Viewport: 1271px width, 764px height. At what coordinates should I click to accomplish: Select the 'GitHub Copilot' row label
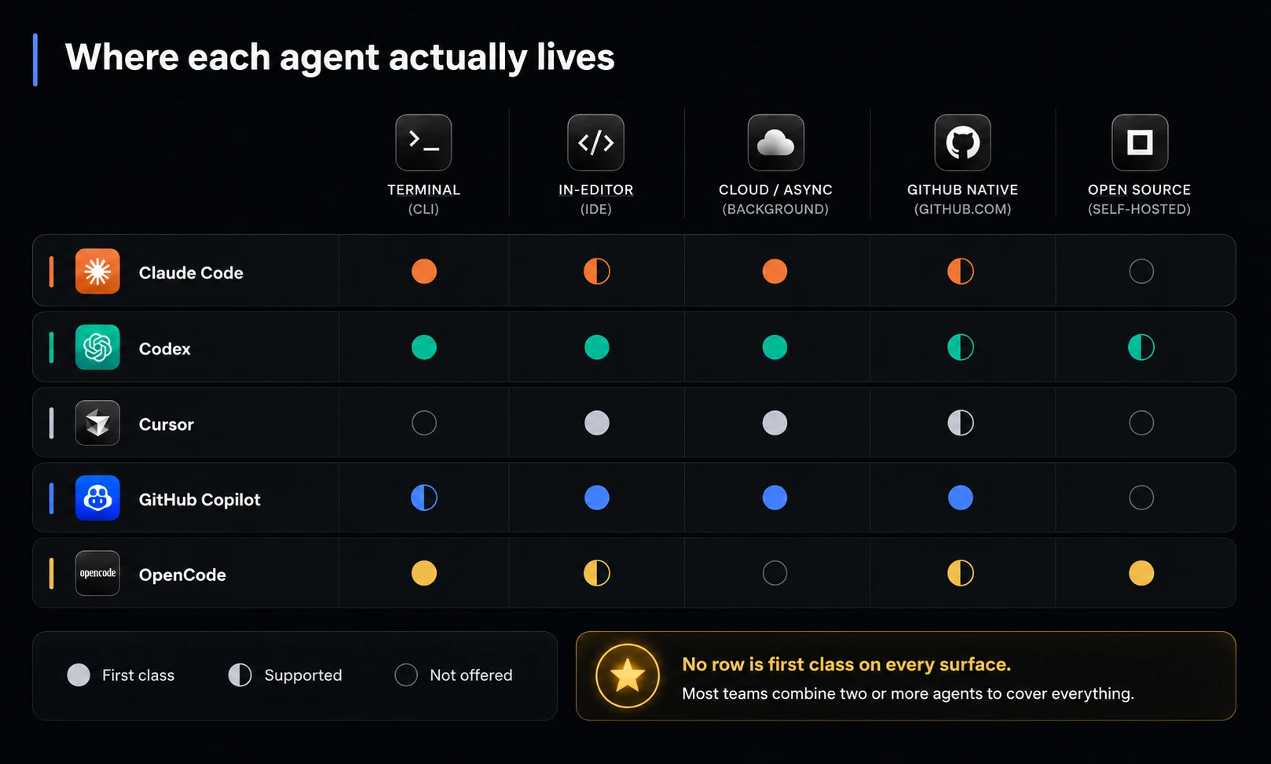coord(200,500)
